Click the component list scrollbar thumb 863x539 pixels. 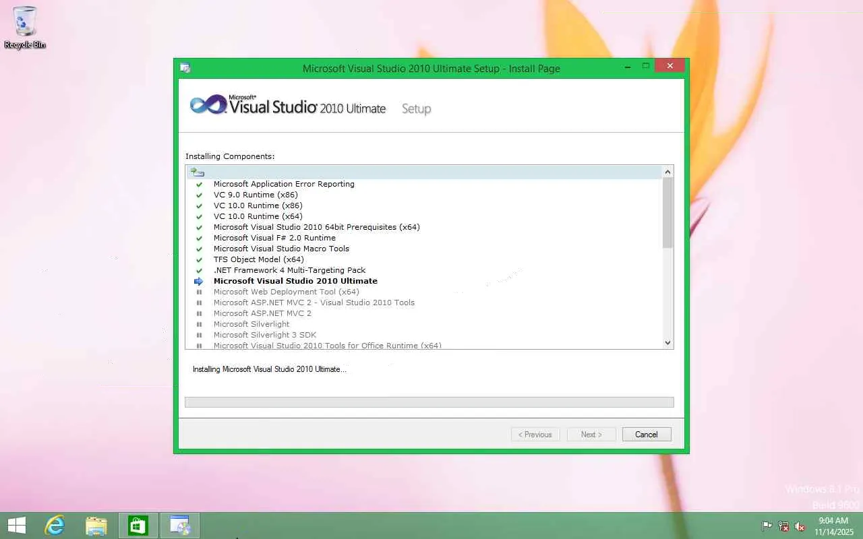(668, 213)
